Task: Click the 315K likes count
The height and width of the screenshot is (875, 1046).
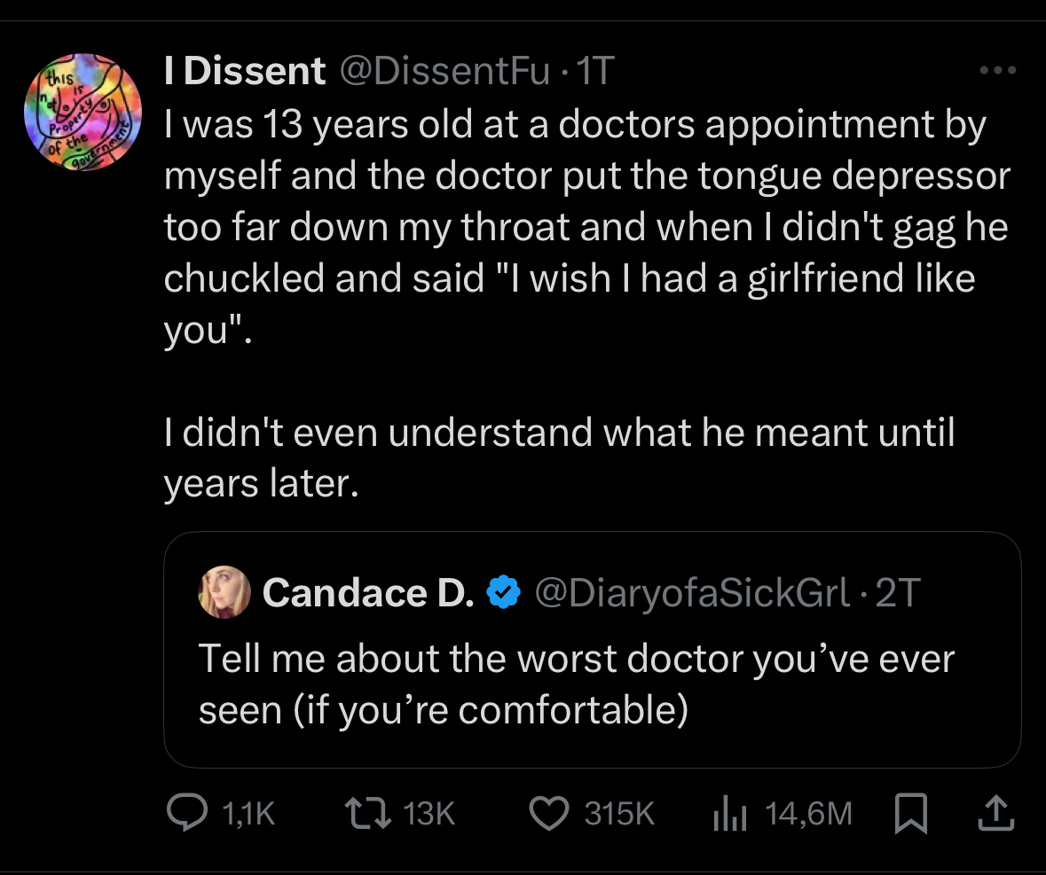Action: 618,813
